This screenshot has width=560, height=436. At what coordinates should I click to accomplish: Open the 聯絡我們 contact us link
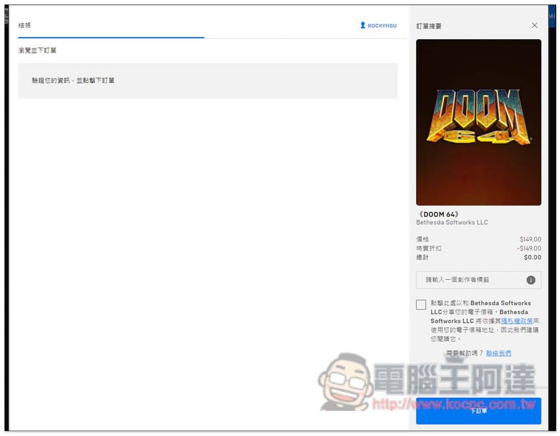pyautogui.click(x=498, y=353)
